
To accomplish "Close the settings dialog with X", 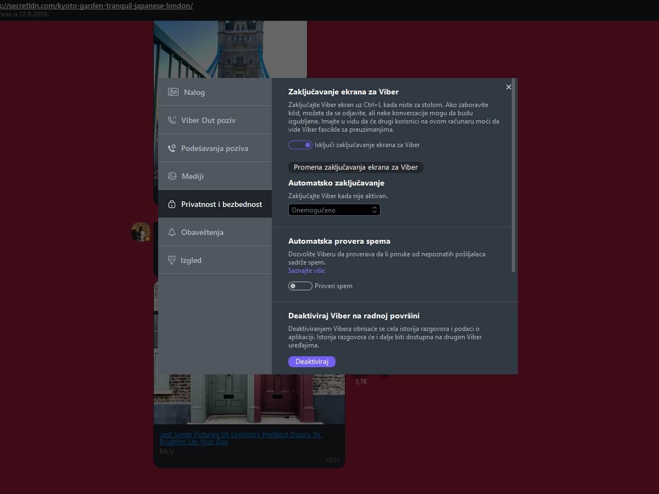I will pyautogui.click(x=509, y=87).
